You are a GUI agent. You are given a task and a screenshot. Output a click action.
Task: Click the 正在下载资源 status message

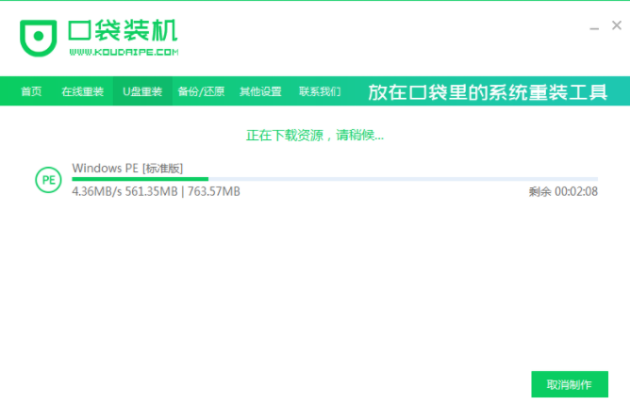(315, 135)
